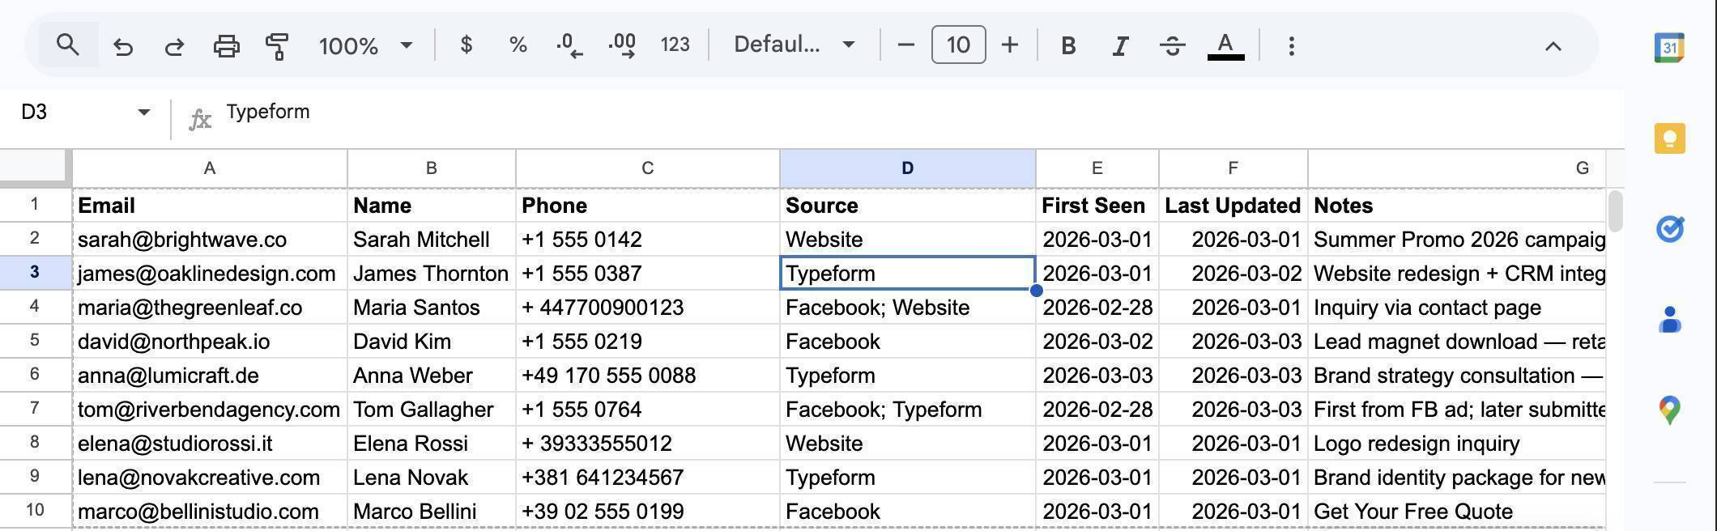Increase font size with plus button
The height and width of the screenshot is (531, 1717).
[1009, 45]
